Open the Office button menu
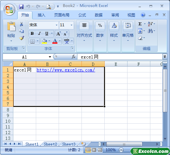This screenshot has height=155, width=170. [9, 10]
